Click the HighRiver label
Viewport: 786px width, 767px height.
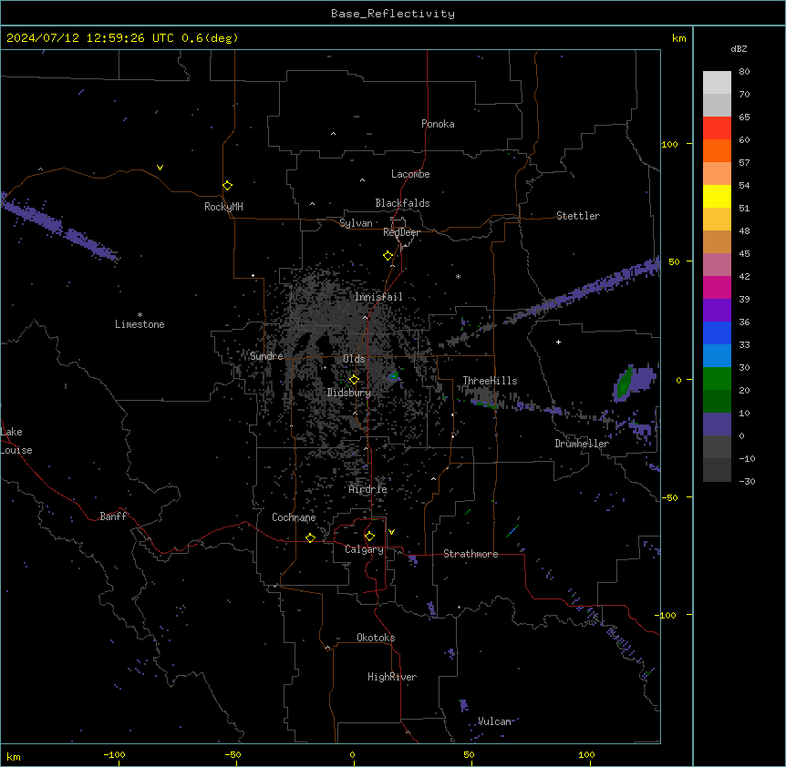click(x=392, y=677)
